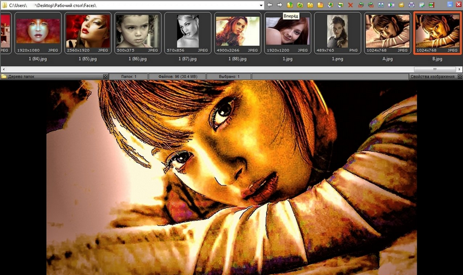Go forward with the right arrow icon

point(280,5)
